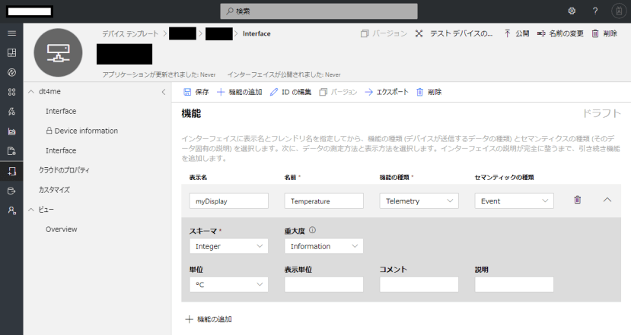
Task: Open the 単位 °C dropdown
Action: pos(228,284)
